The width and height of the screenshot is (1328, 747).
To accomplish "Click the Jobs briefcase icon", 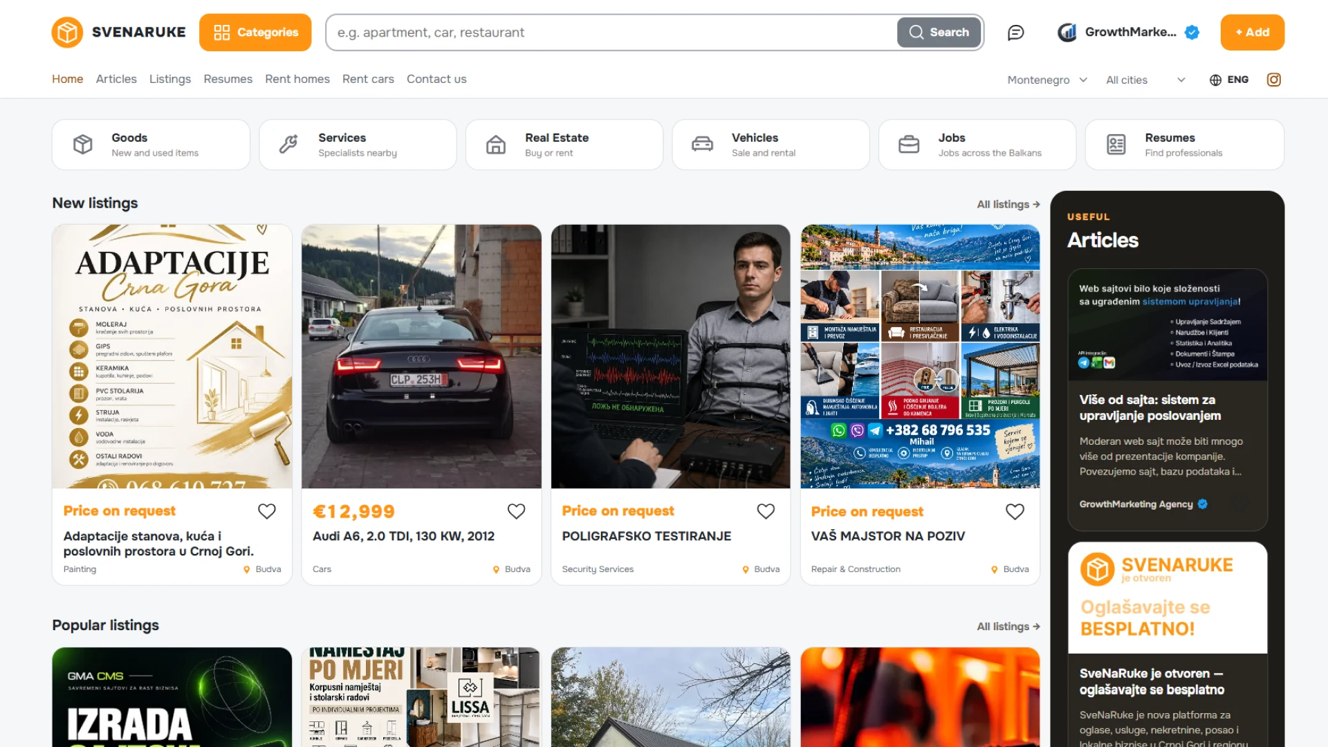I will (909, 145).
